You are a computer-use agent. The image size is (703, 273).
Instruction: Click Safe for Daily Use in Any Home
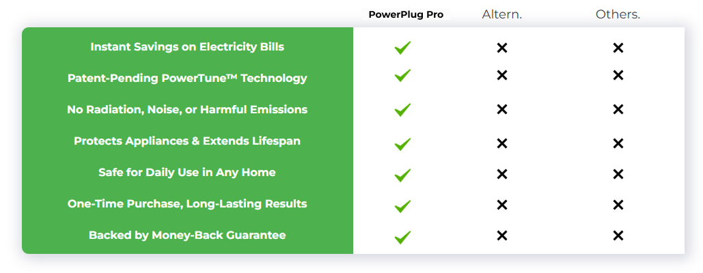[187, 173]
